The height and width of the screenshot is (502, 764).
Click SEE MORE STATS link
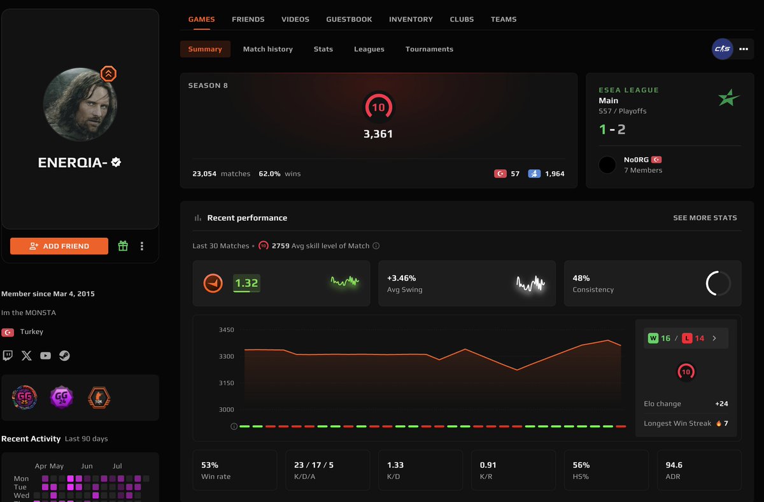(x=705, y=218)
